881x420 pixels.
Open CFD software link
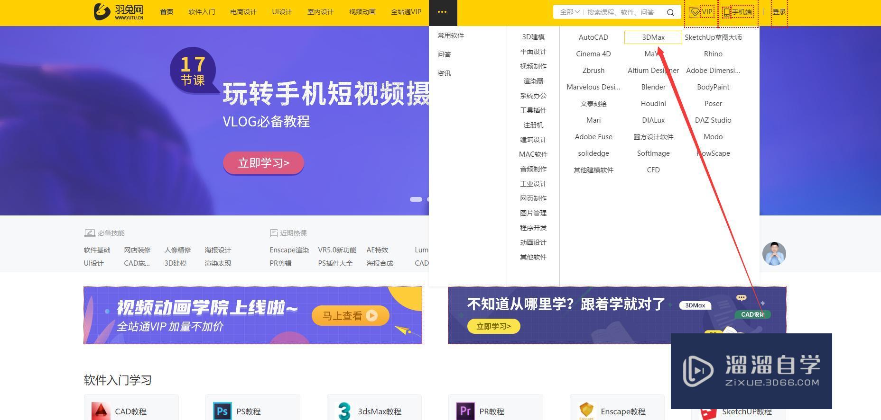tap(653, 170)
